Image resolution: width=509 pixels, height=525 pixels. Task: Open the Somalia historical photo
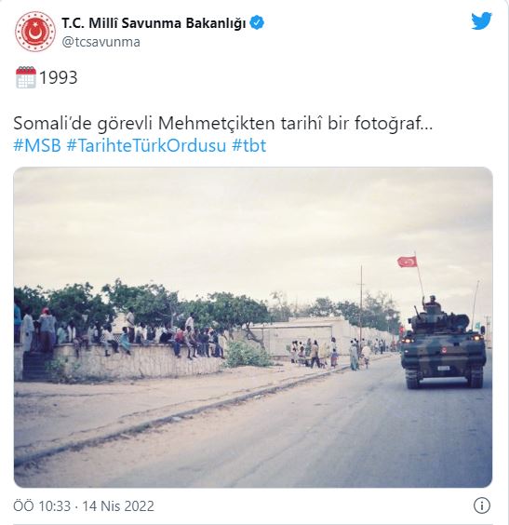[x=253, y=327]
